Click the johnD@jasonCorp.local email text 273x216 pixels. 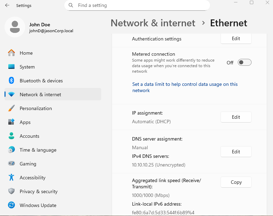point(51,31)
